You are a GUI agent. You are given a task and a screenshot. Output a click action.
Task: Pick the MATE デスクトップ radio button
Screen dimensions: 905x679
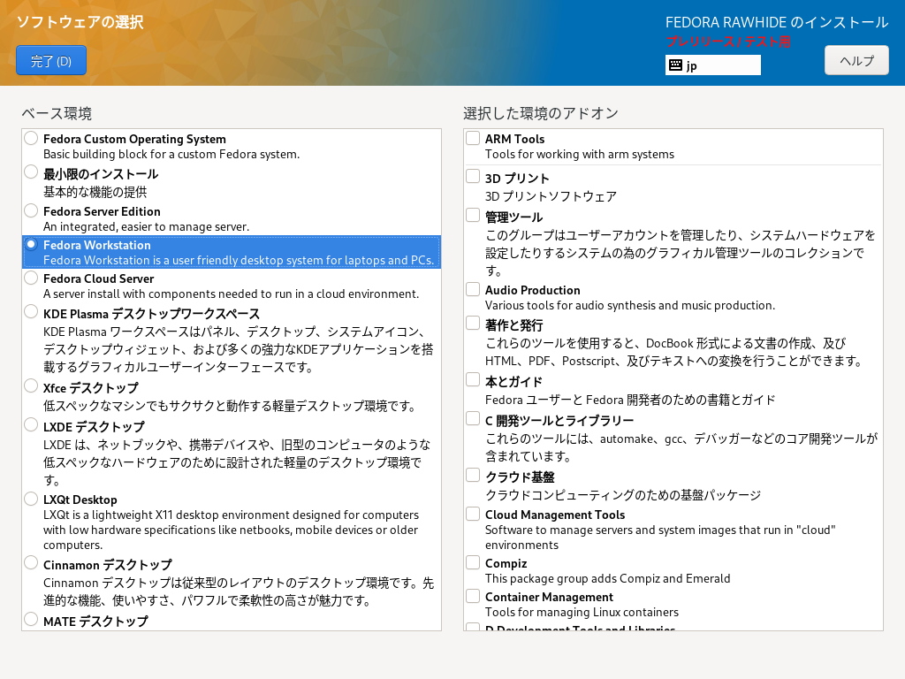[31, 620]
